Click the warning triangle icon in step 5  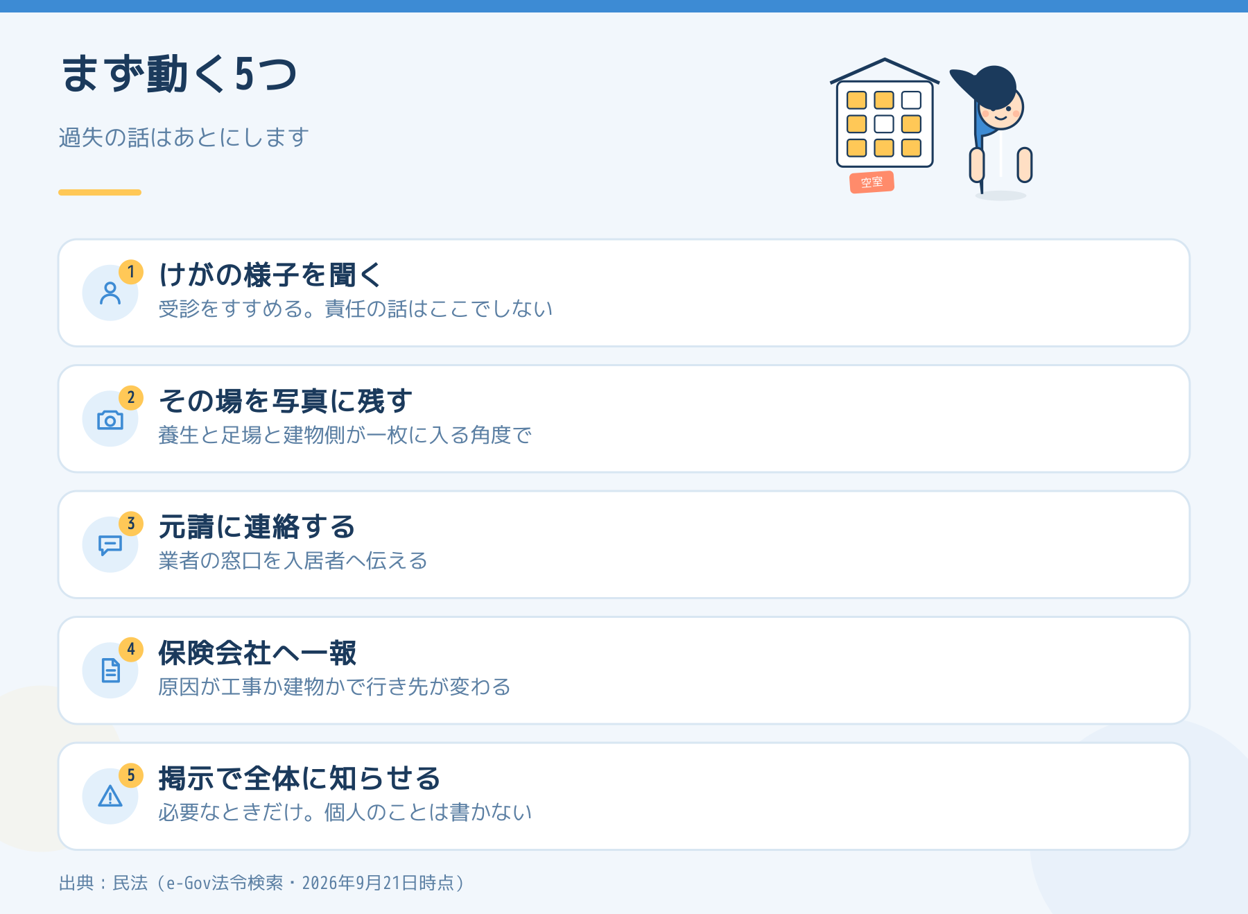110,796
